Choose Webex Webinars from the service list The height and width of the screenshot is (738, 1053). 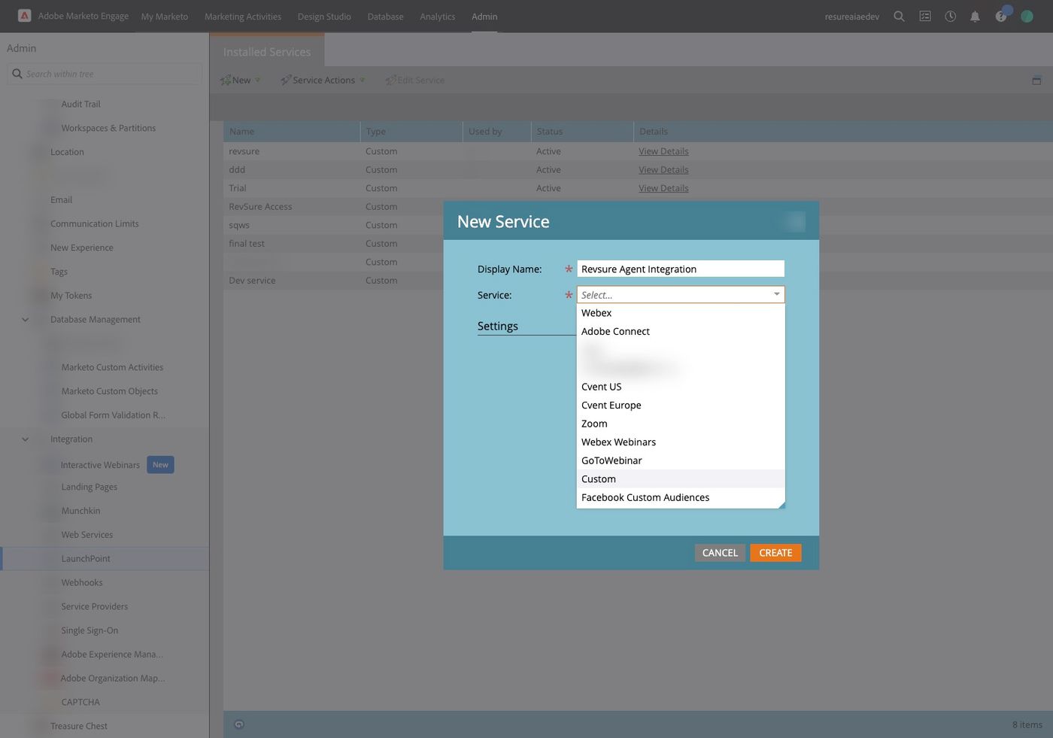681,442
